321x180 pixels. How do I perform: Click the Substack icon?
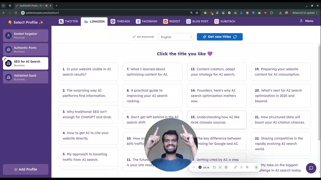[216, 21]
